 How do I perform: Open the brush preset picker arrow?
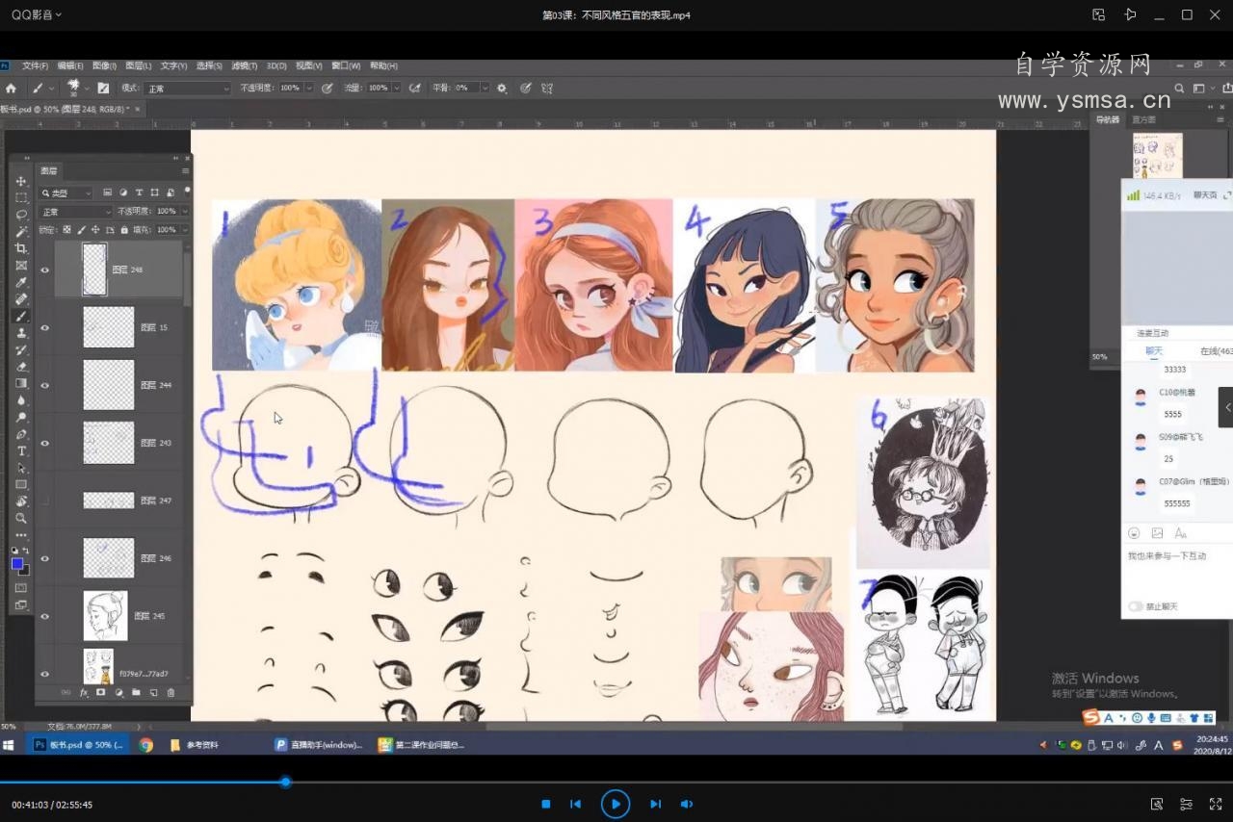coord(86,88)
